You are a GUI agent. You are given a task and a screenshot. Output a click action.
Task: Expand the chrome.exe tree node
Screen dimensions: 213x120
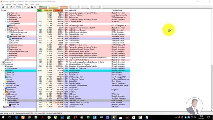4,90
